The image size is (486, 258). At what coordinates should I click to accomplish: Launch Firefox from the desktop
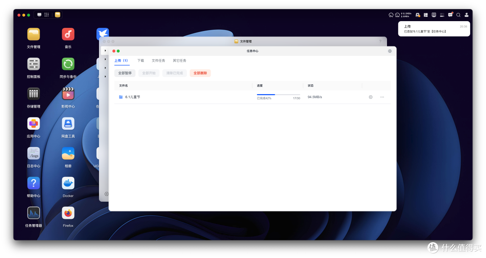click(x=68, y=213)
